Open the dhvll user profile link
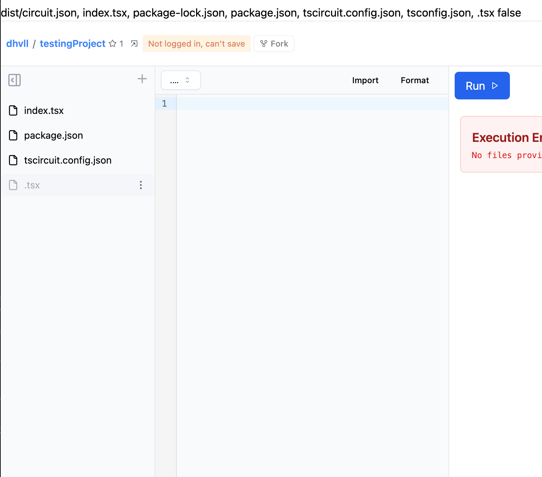The image size is (542, 477). point(17,44)
